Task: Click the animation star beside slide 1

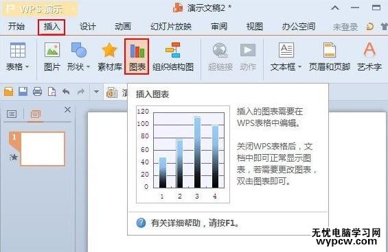Action: (13, 157)
